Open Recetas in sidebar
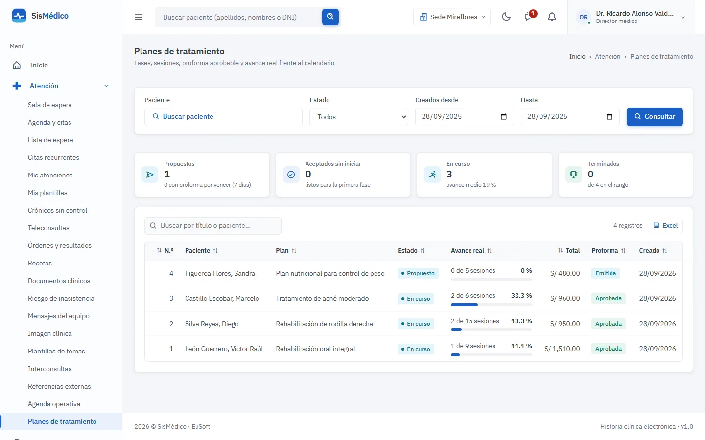This screenshot has height=440, width=705. 40,263
